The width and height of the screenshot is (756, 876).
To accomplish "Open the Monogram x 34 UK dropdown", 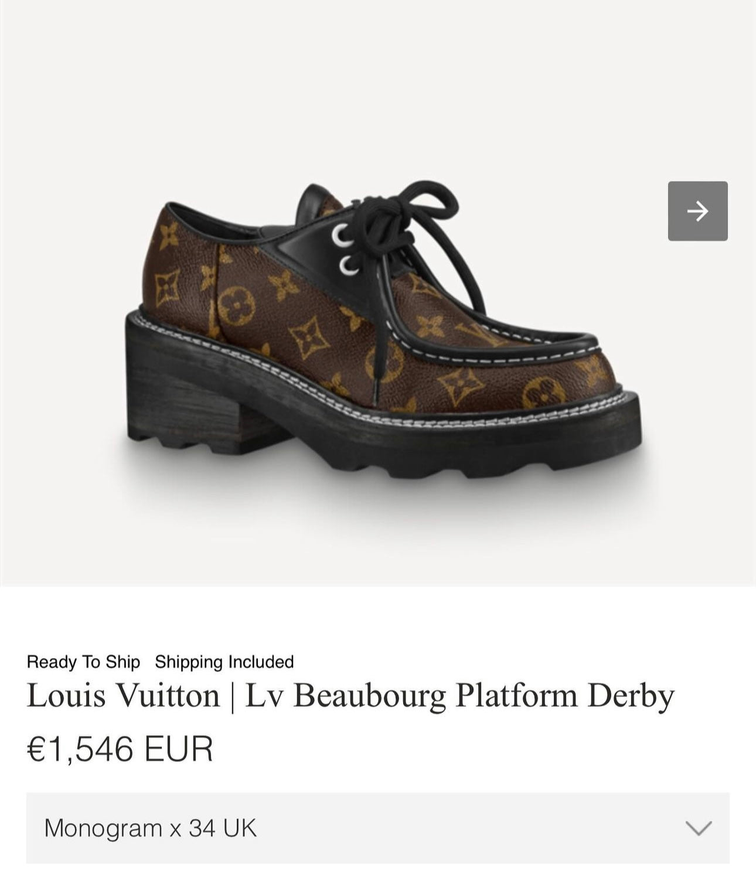I will tap(378, 828).
